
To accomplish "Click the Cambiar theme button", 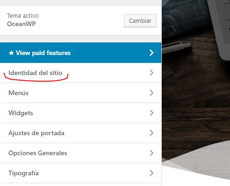I will (x=140, y=21).
